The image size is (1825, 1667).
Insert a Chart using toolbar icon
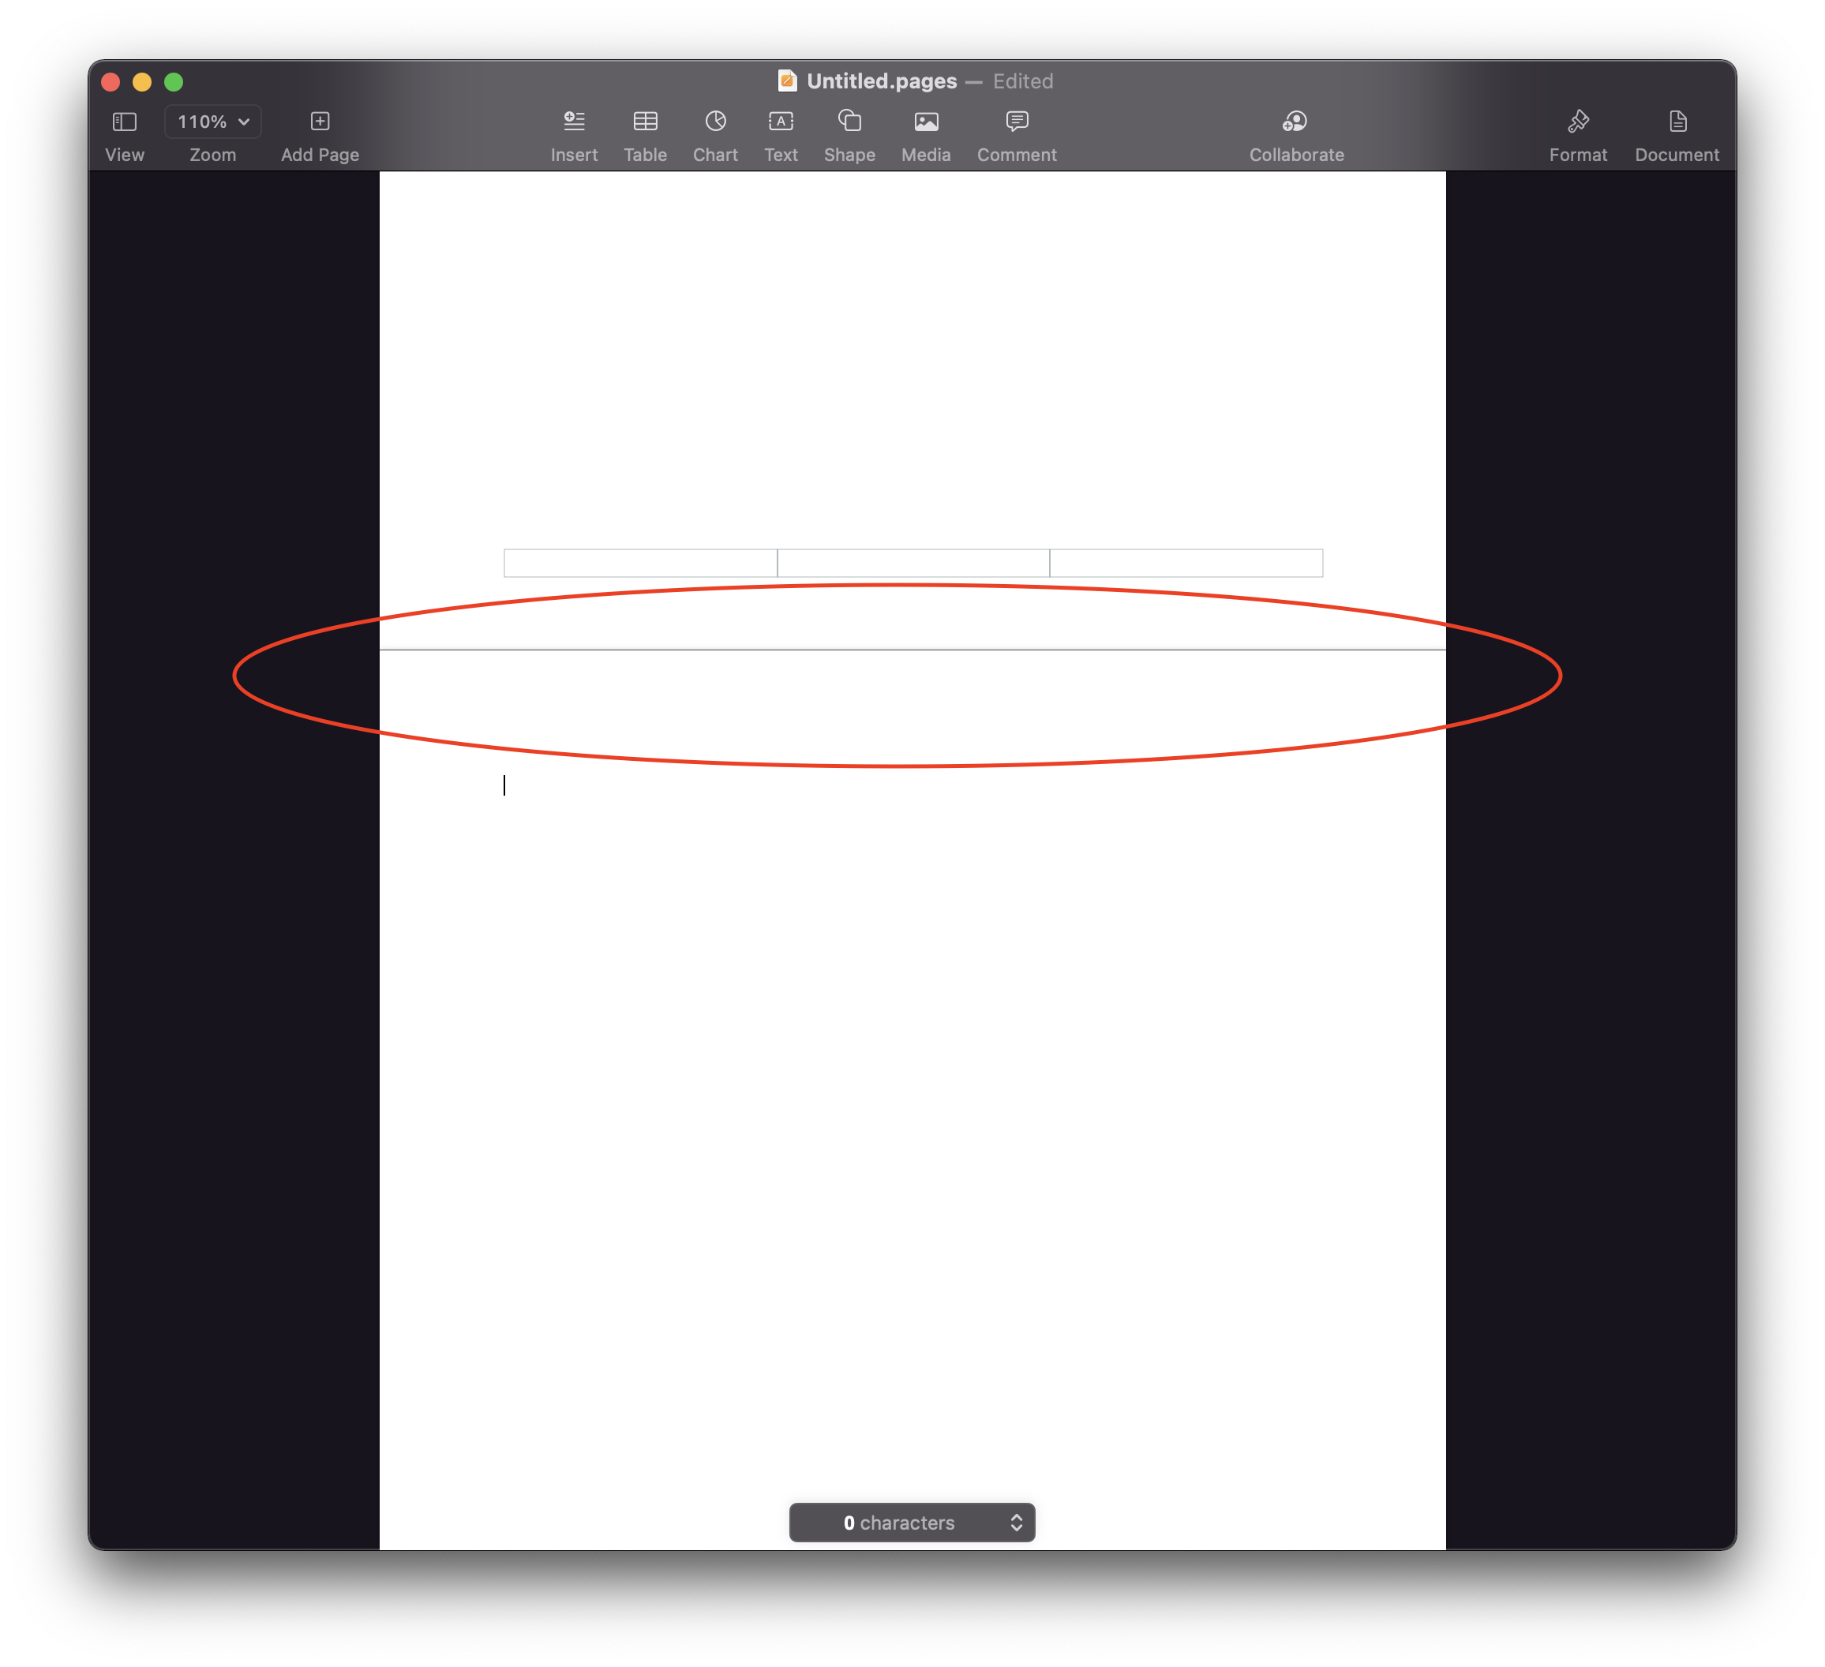tap(715, 122)
